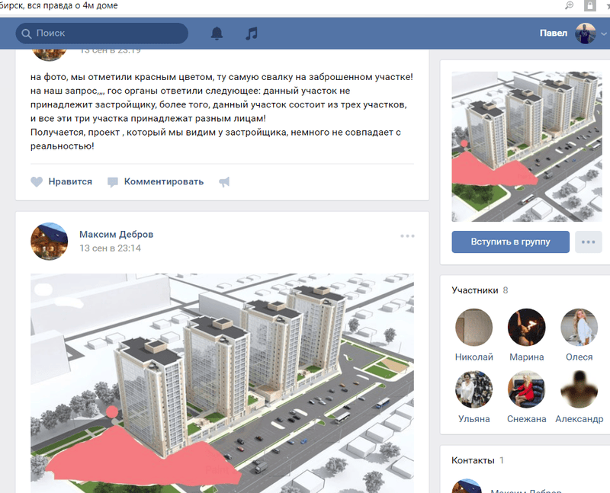Click the Вступить в группу button
Viewport: 610px width, 493px height.
pyautogui.click(x=510, y=242)
